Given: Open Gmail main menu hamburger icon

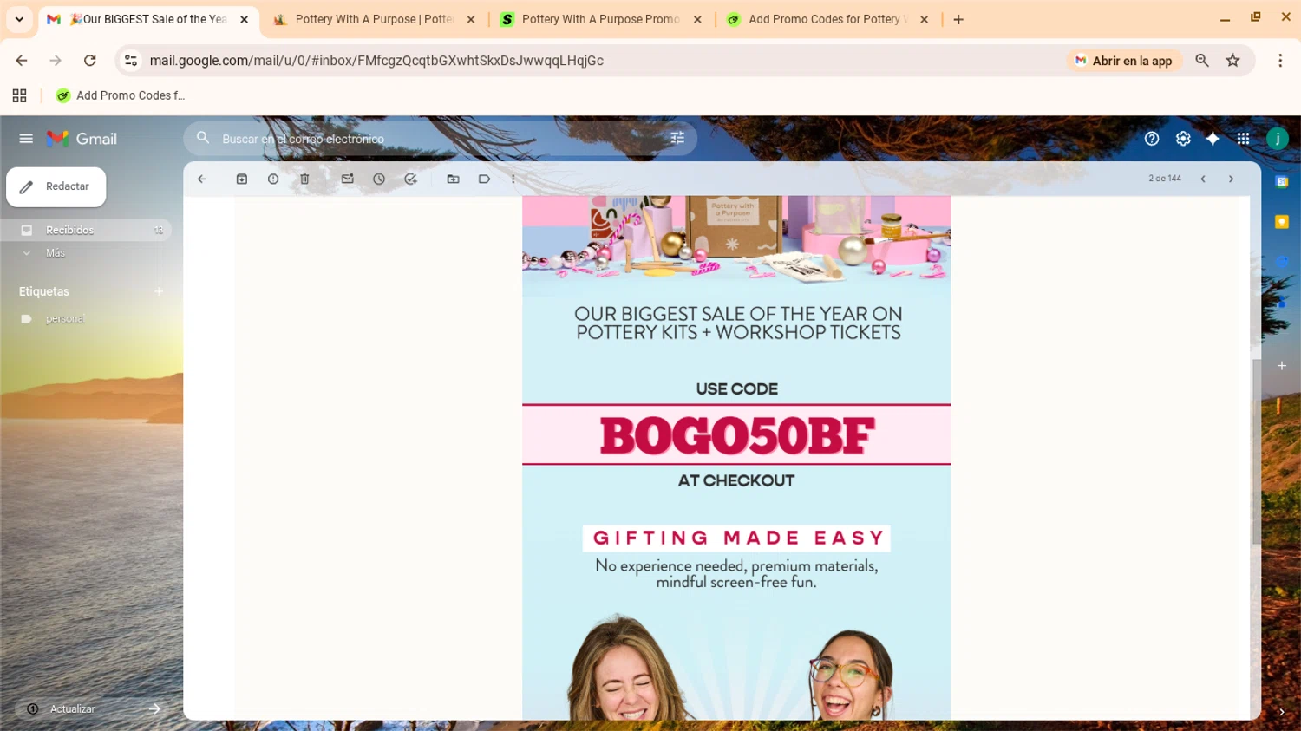Looking at the screenshot, I should (26, 139).
